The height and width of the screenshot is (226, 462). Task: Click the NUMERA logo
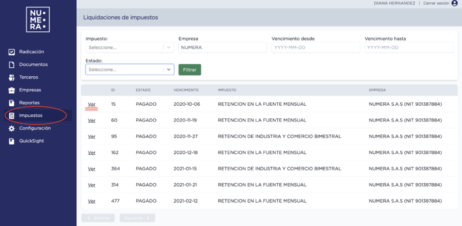click(38, 20)
